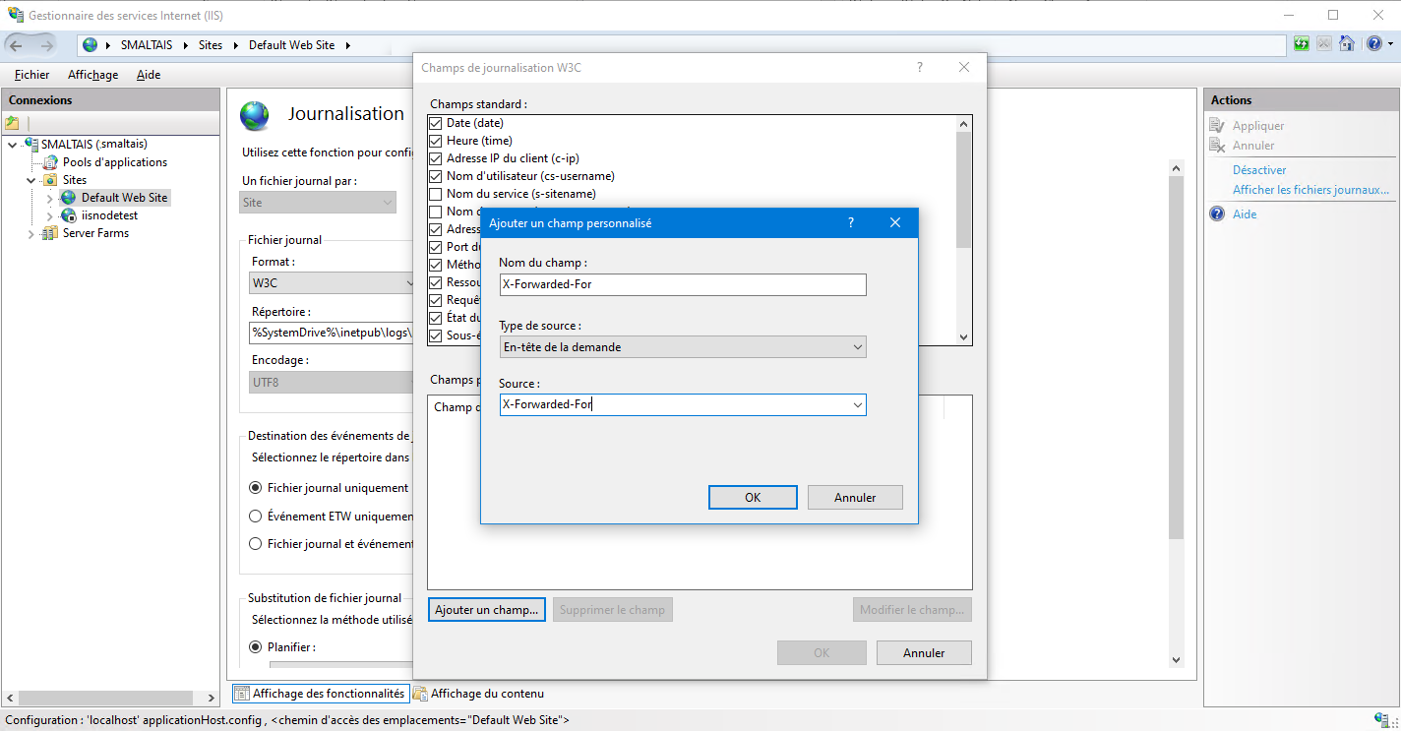The image size is (1401, 731).
Task: Click the Appliquer icon in Actions pane
Action: click(x=1217, y=126)
